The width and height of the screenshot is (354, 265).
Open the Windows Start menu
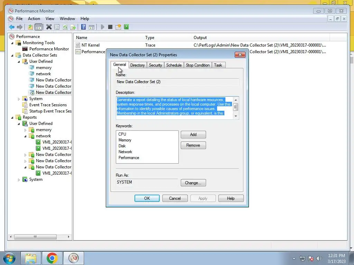pos(9,258)
